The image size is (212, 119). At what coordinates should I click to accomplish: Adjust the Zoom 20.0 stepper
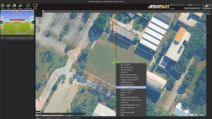click(209, 14)
